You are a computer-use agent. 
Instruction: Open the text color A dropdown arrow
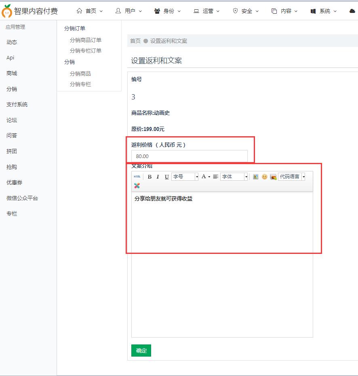tap(208, 177)
